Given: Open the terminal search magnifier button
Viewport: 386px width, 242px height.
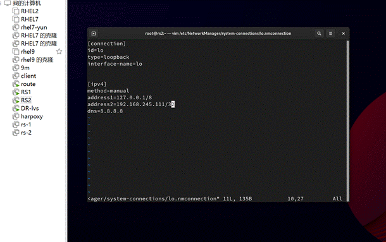Looking at the screenshot, I should (319, 33).
